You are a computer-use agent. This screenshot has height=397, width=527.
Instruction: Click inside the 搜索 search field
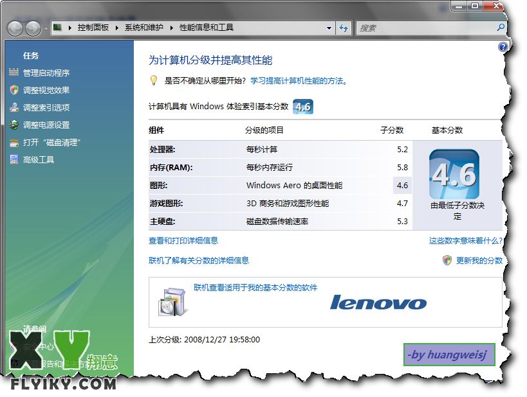click(x=425, y=28)
